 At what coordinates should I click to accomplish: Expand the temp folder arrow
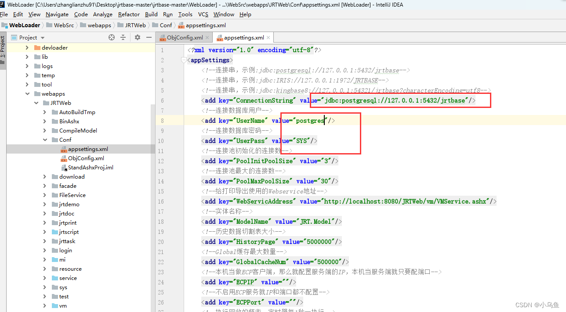pyautogui.click(x=27, y=75)
